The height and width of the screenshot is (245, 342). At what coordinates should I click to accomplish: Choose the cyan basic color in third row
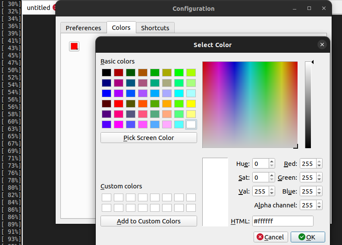click(x=179, y=93)
